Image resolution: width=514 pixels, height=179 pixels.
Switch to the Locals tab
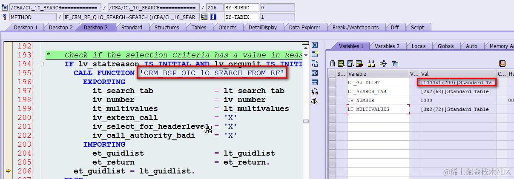coord(419,46)
